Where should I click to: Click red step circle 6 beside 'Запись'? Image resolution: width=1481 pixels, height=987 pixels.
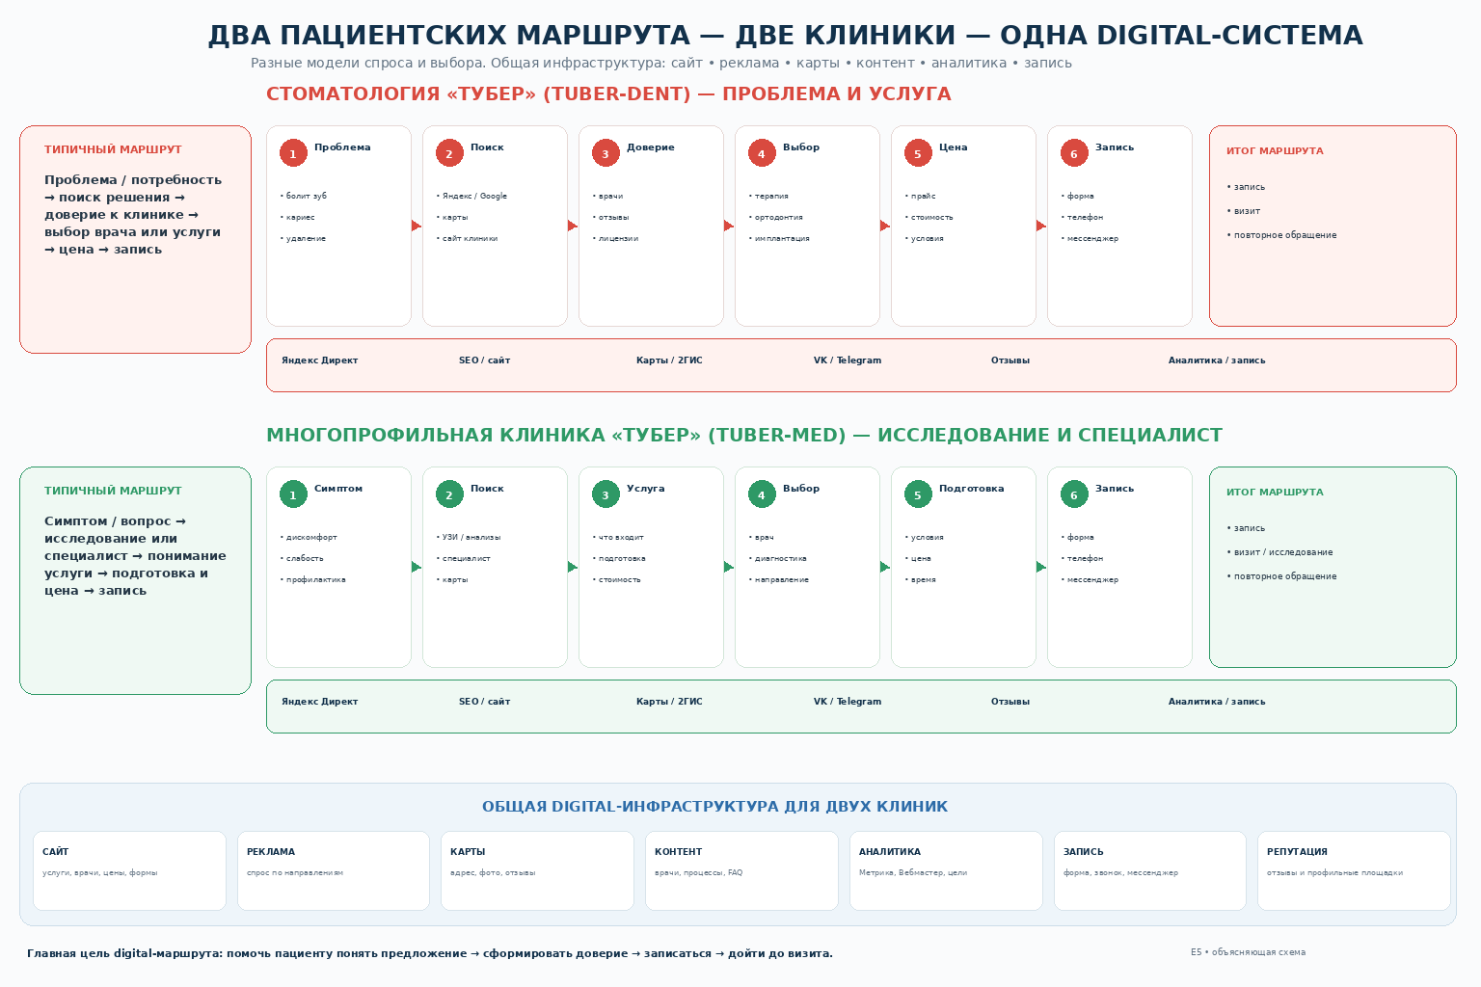(x=1074, y=153)
